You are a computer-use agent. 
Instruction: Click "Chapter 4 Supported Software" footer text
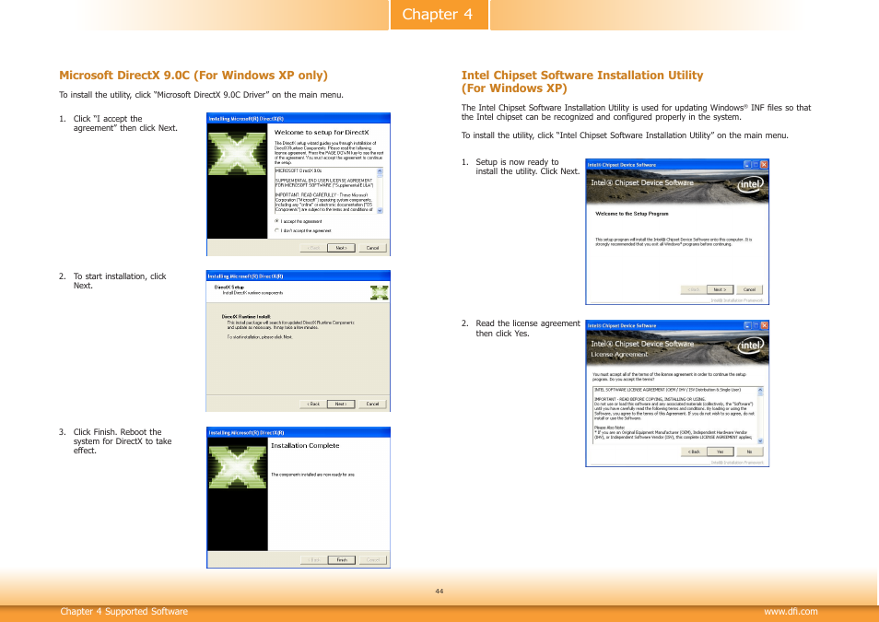pyautogui.click(x=123, y=611)
